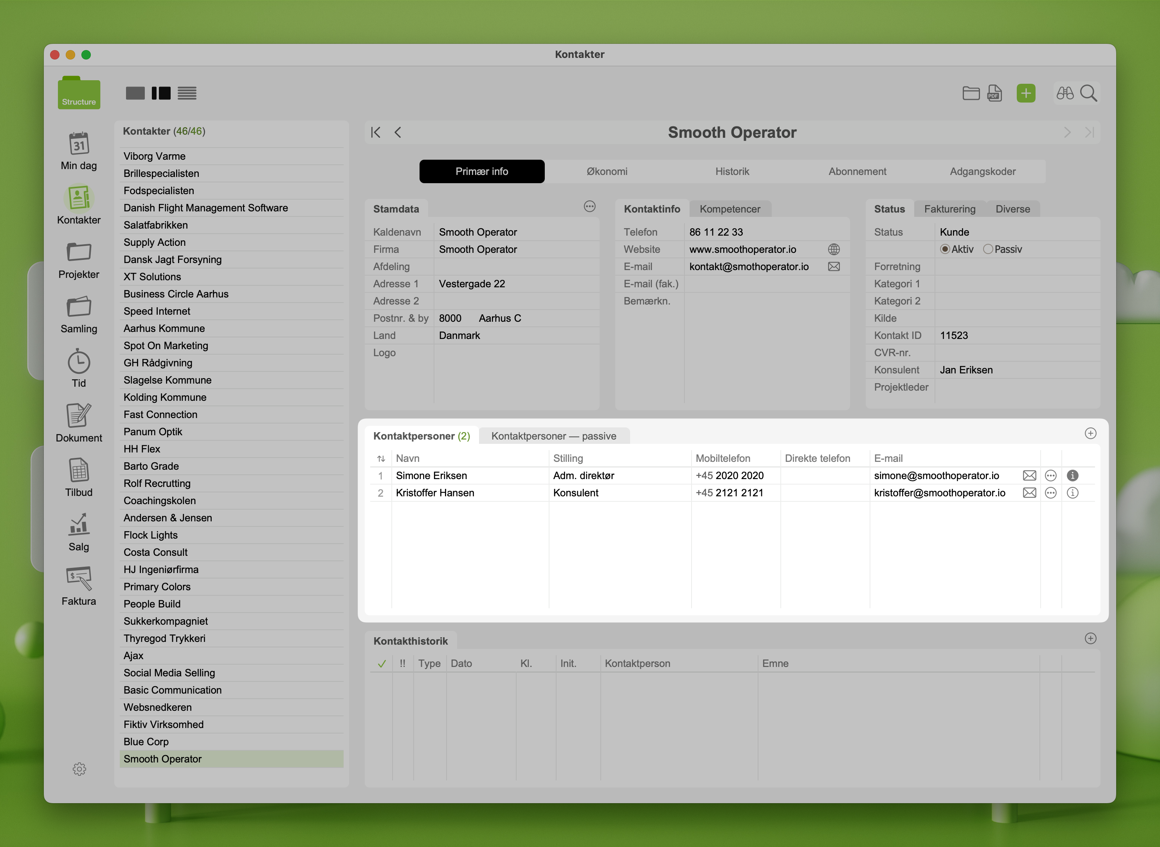This screenshot has height=847, width=1160.
Task: Select Blue Corp in contact list
Action: point(146,742)
